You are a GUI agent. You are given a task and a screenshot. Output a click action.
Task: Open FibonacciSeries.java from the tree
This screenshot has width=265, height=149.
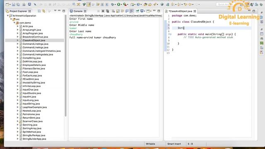pos(34,69)
